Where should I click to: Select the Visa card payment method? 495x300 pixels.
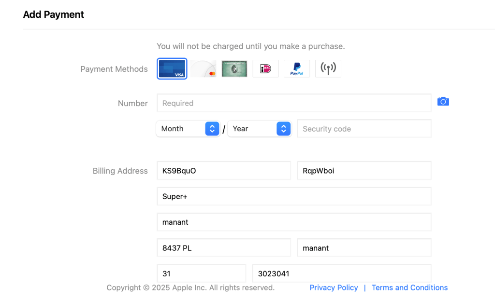point(172,68)
